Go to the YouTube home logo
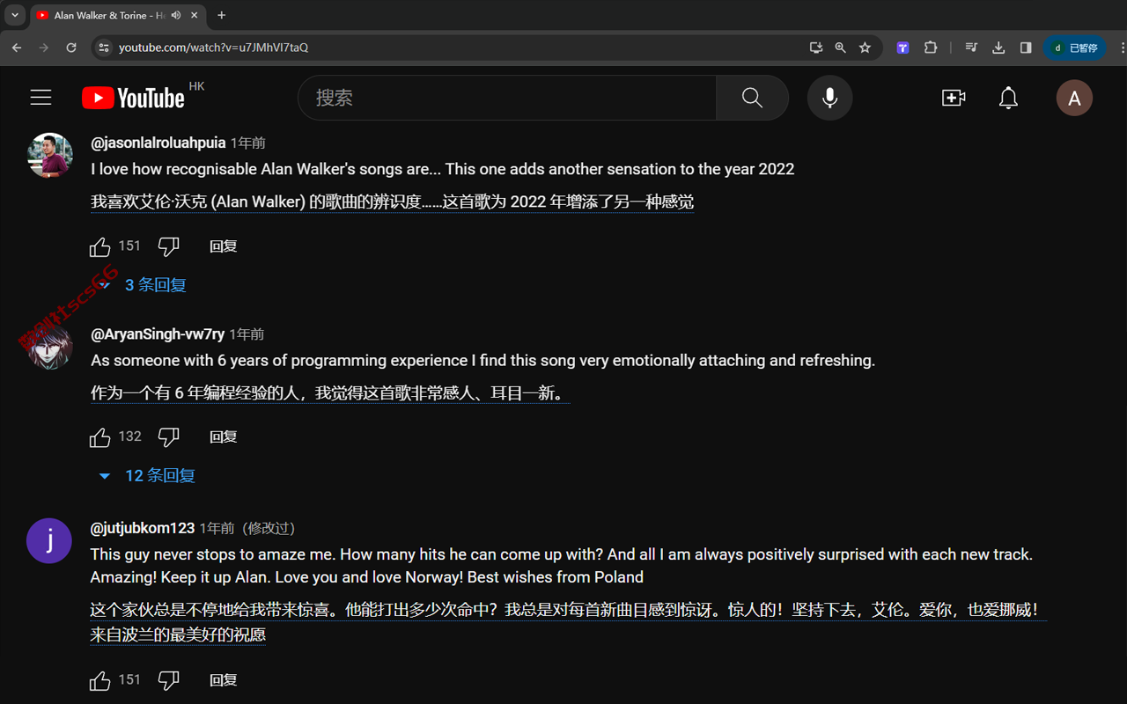Screen dimensions: 1127x704 coord(133,98)
